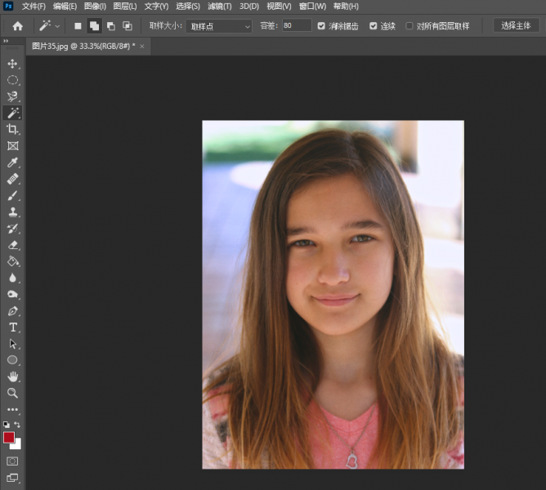
Task: Select the Pen tool
Action: [12, 311]
